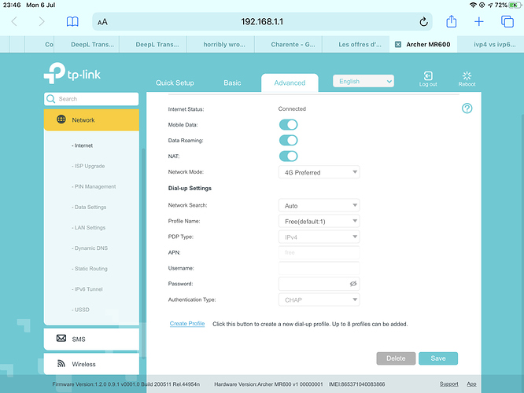The width and height of the screenshot is (524, 393).
Task: Click the Reboot icon
Action: (x=467, y=79)
